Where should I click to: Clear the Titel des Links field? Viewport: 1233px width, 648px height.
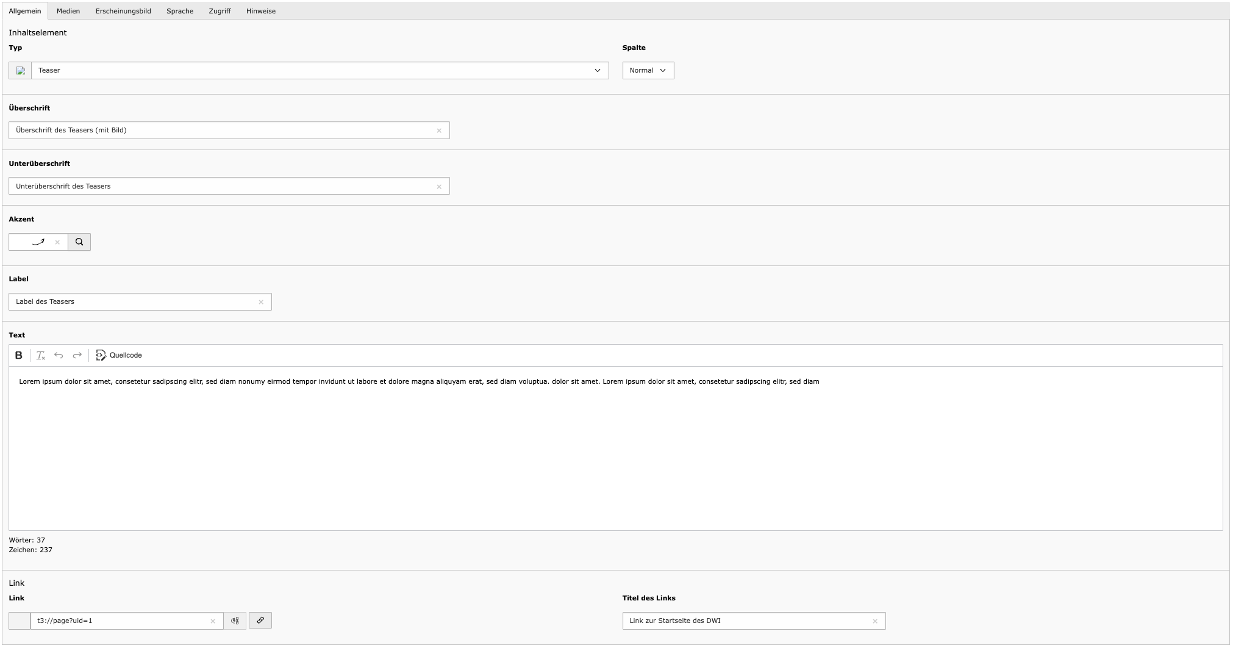pyautogui.click(x=875, y=621)
